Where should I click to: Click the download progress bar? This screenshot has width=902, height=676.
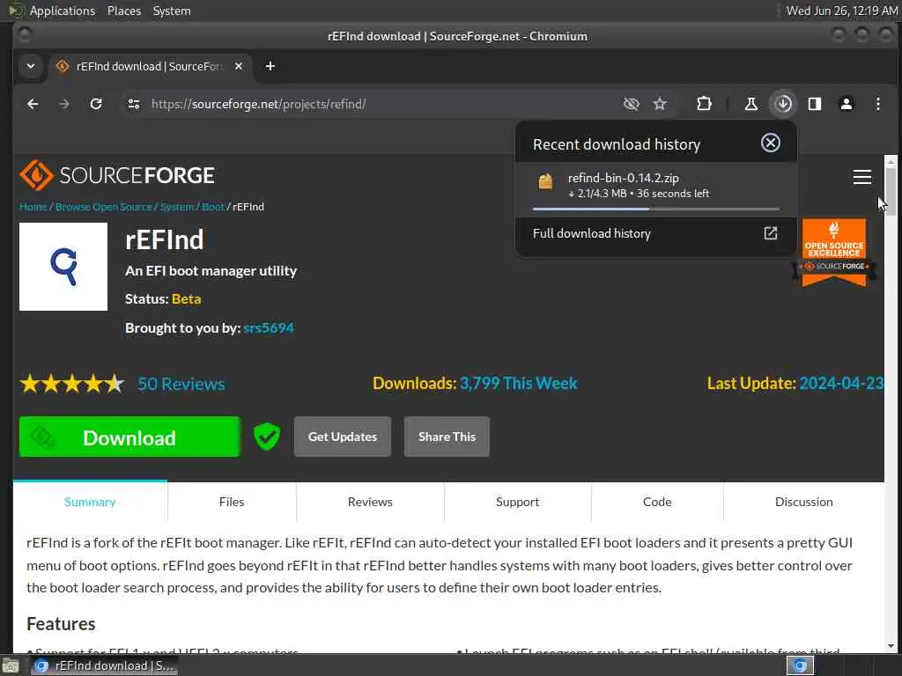click(655, 209)
